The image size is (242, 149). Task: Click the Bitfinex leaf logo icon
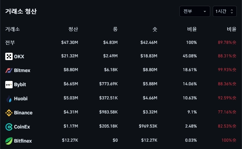pyautogui.click(x=9, y=141)
